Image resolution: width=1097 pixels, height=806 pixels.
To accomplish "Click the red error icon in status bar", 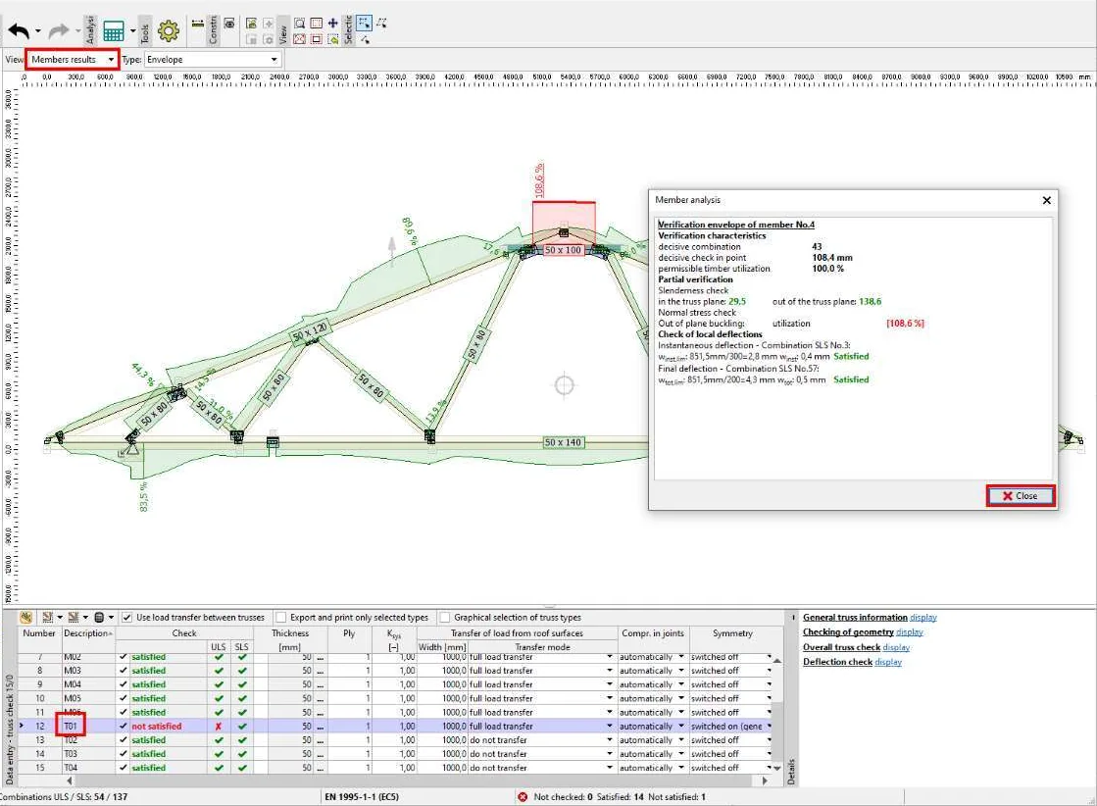I will (522, 797).
